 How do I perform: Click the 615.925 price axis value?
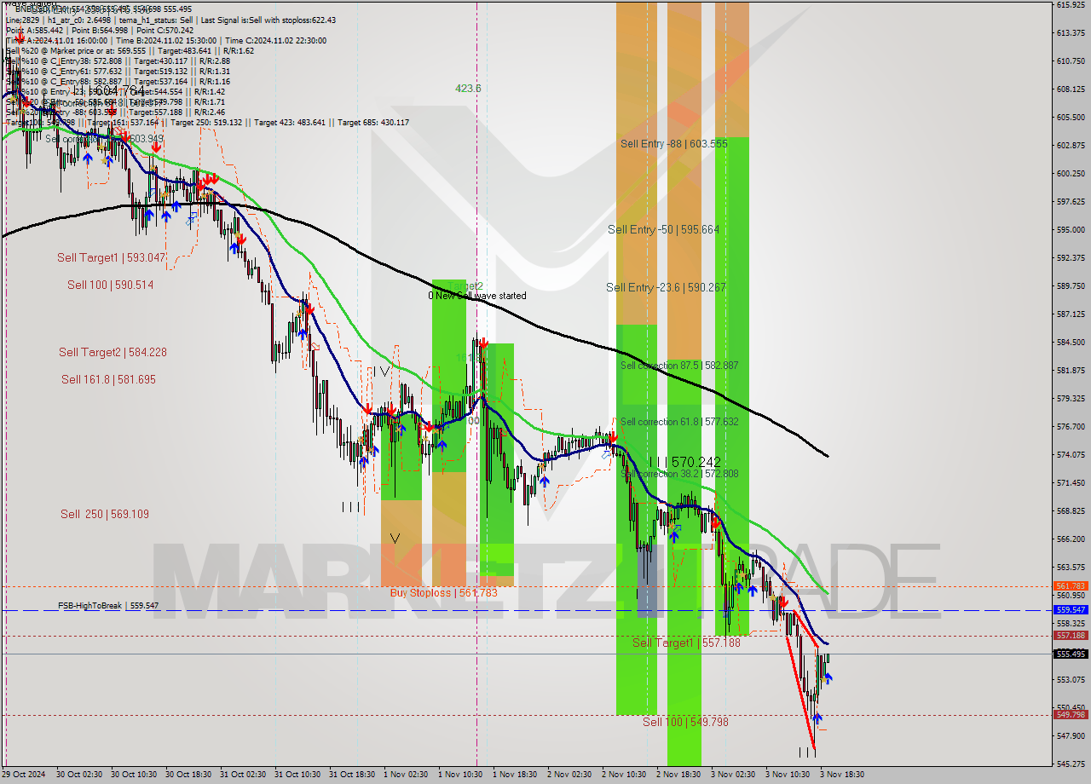coord(1071,5)
